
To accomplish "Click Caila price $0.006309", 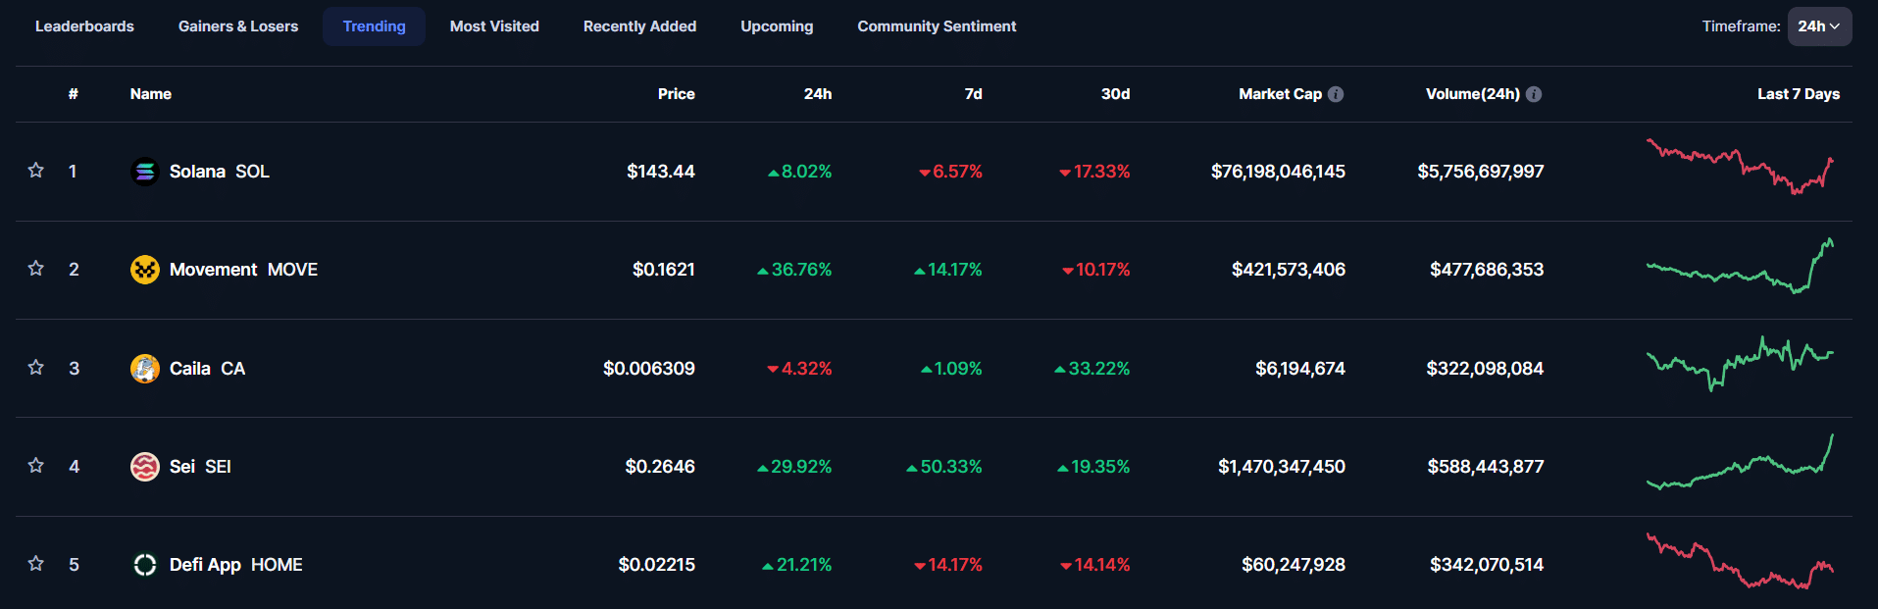I will tap(649, 369).
